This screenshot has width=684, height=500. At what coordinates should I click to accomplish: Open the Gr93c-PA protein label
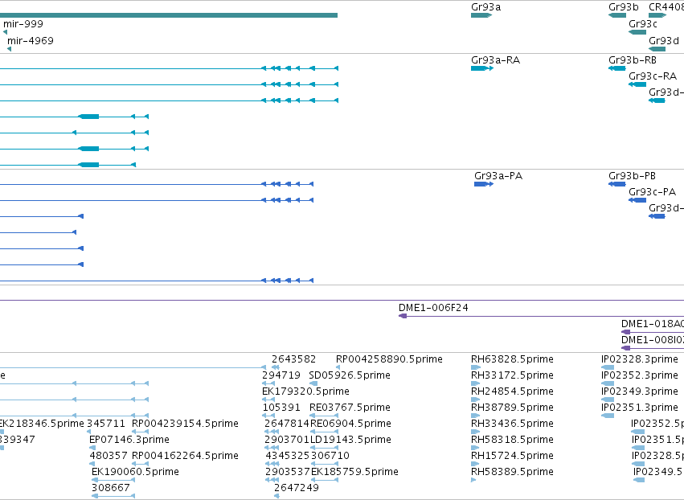[x=652, y=192]
